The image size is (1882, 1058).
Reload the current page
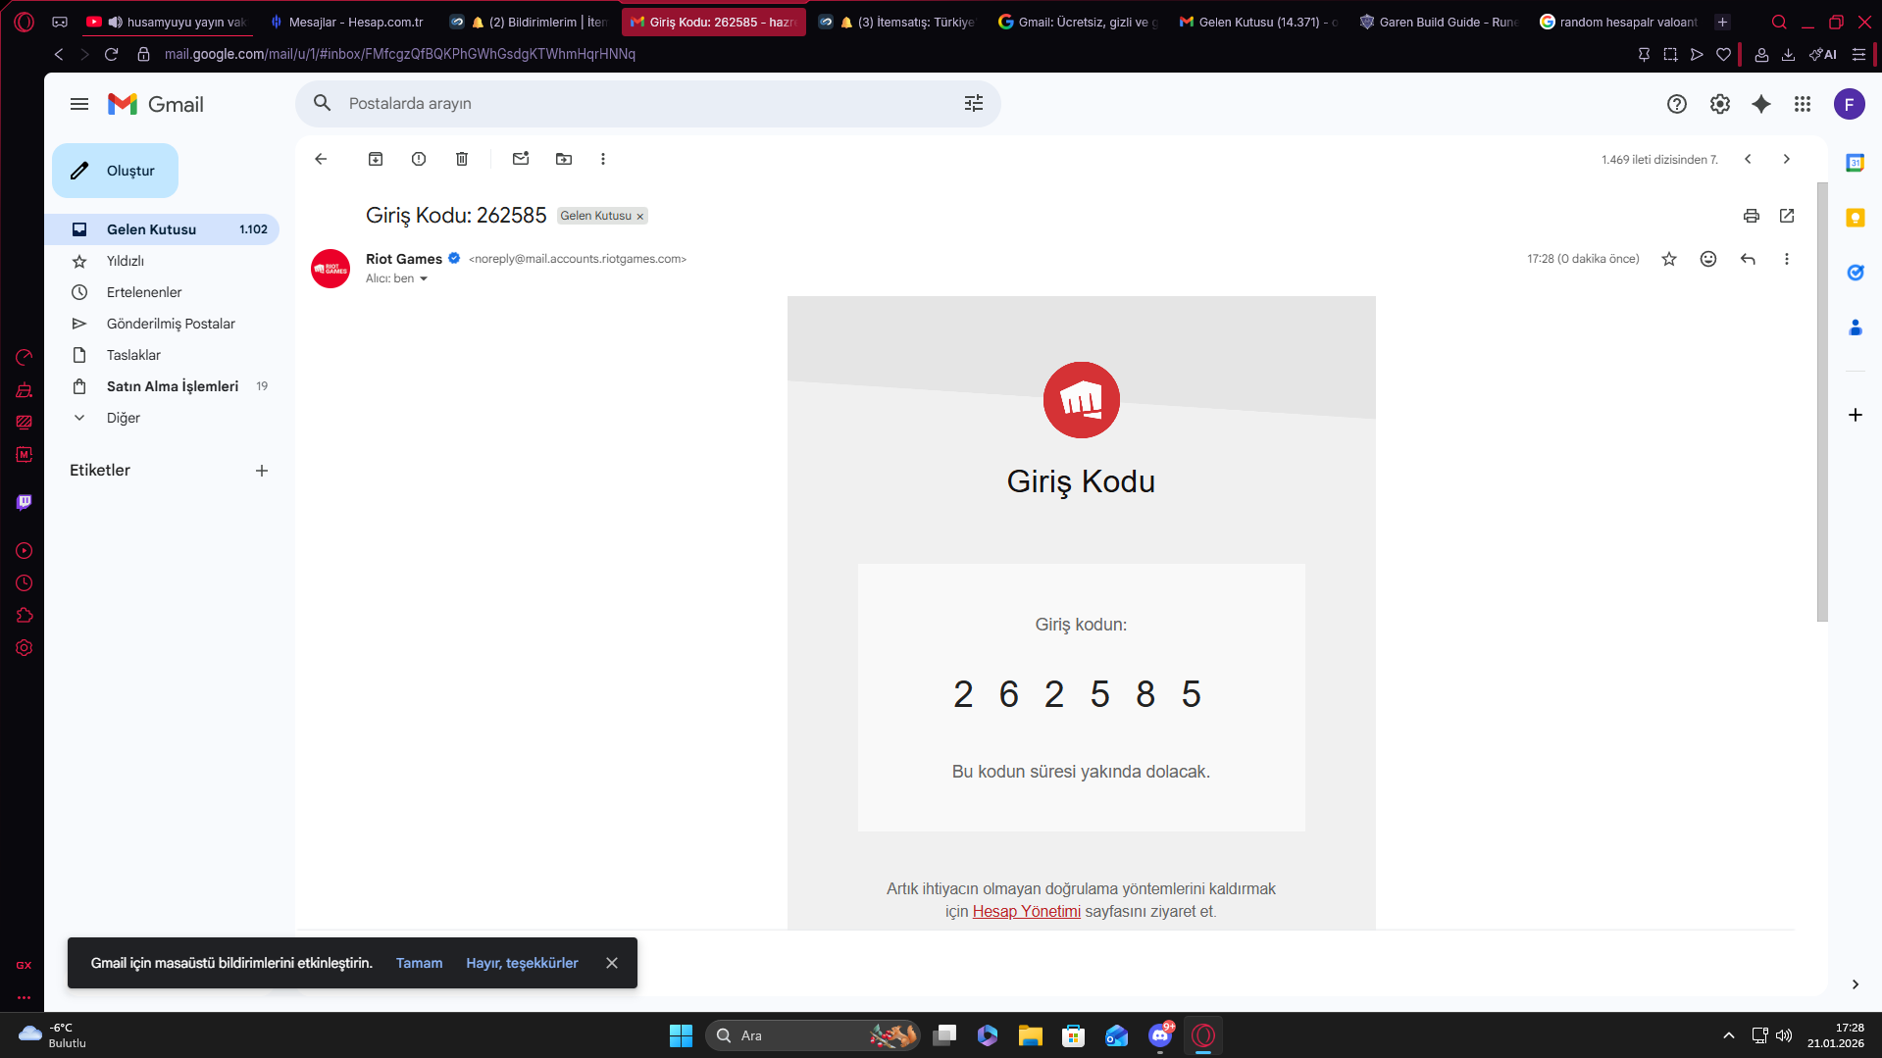pyautogui.click(x=112, y=55)
